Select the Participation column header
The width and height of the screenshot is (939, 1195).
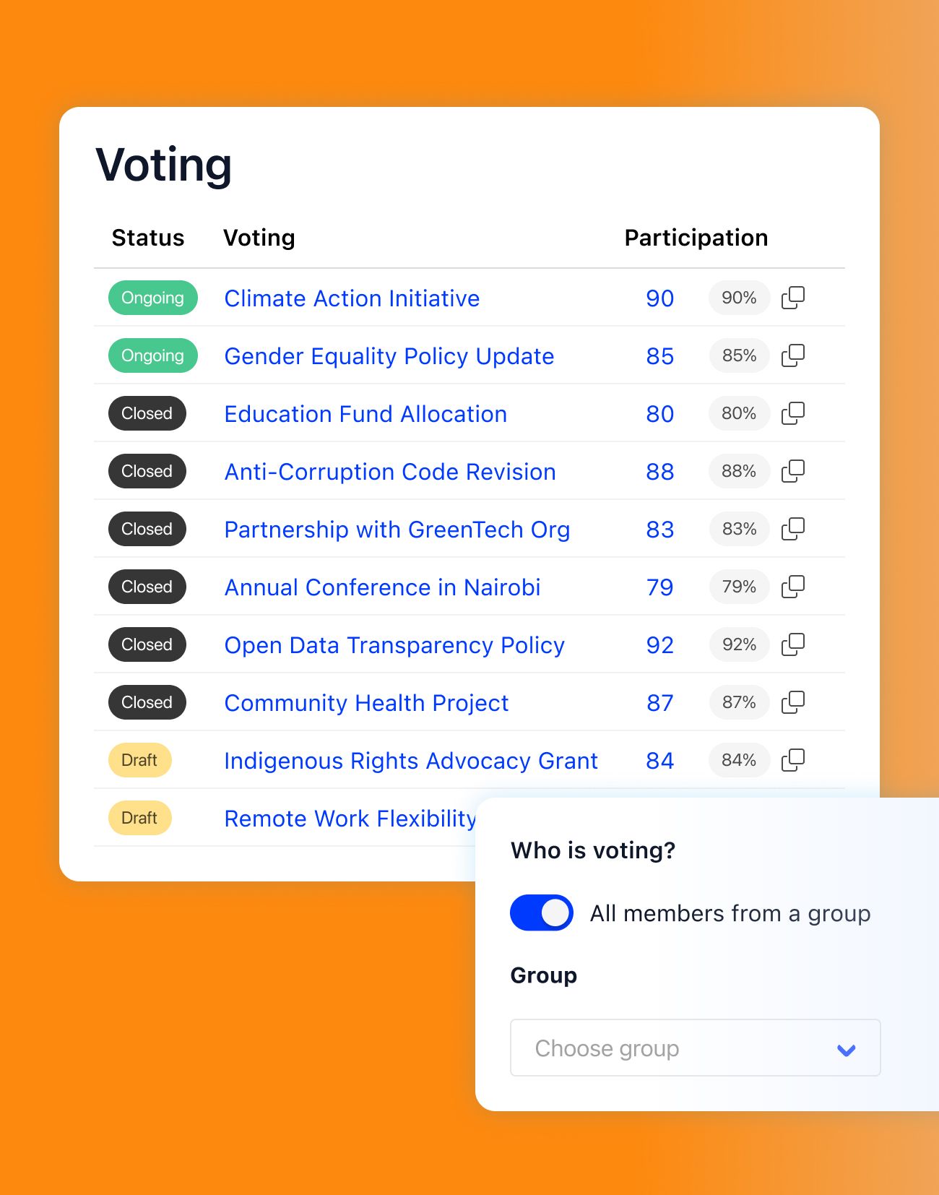click(695, 237)
